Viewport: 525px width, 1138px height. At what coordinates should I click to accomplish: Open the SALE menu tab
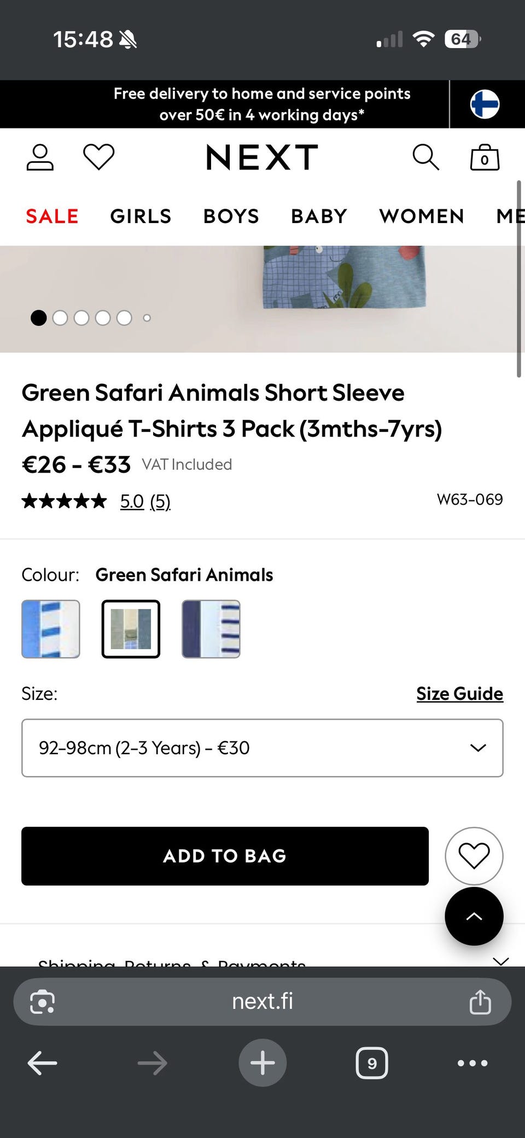[x=52, y=216]
